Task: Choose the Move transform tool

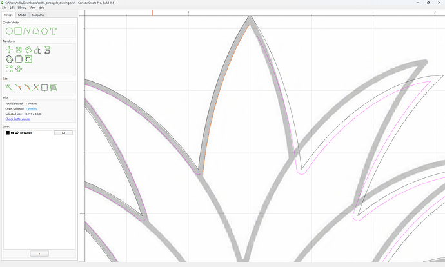Action: (x=10, y=50)
